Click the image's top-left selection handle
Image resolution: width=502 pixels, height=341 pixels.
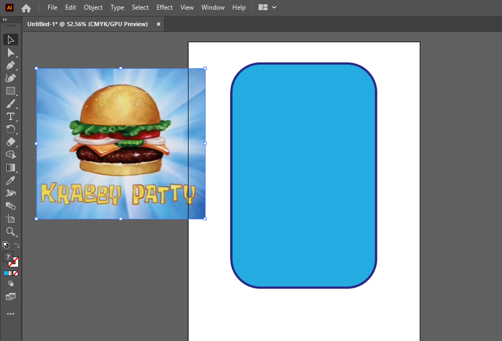(36, 68)
